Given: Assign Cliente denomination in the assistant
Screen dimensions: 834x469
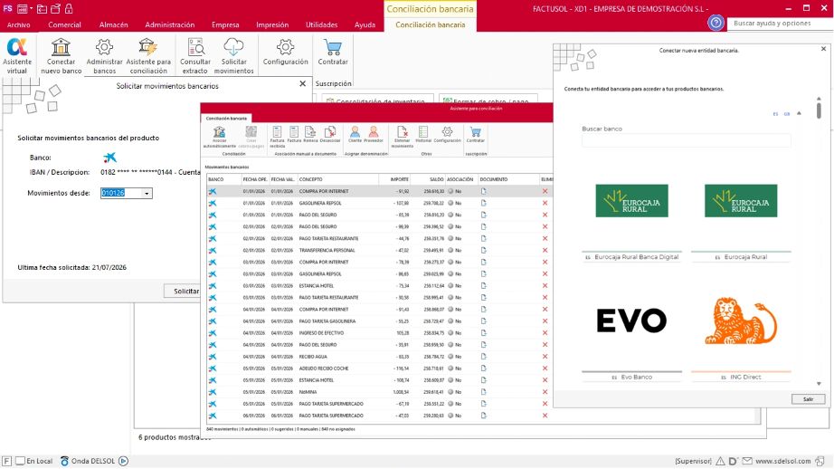Looking at the screenshot, I should (x=355, y=135).
